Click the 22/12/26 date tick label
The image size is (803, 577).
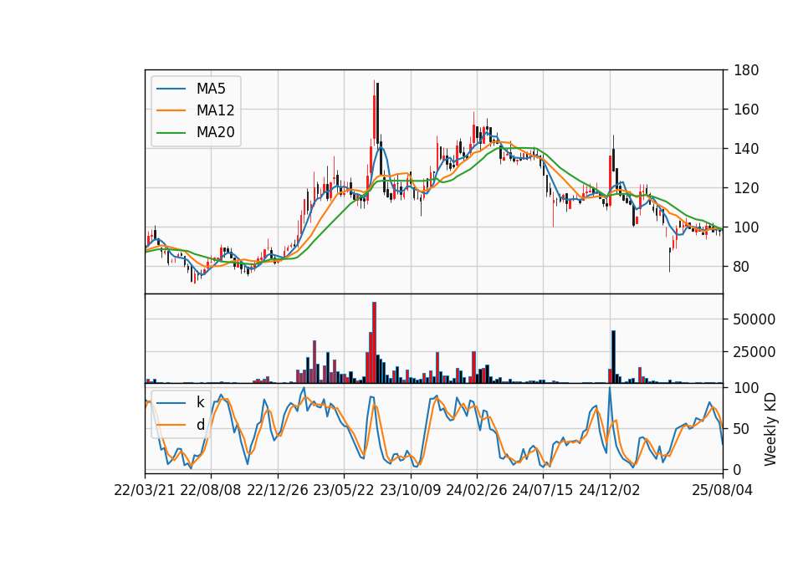click(x=278, y=490)
